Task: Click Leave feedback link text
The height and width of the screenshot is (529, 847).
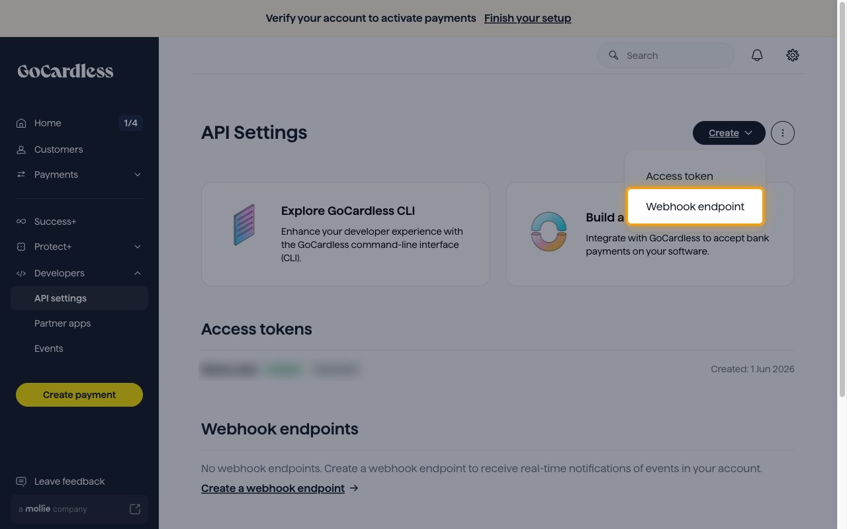Action: (69, 481)
